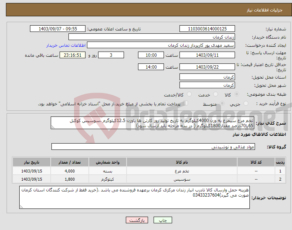Image resolution: width=292 pixels, height=230 pixels.
Task: Click the سوسیس item name cell
Action: (x=182, y=179)
